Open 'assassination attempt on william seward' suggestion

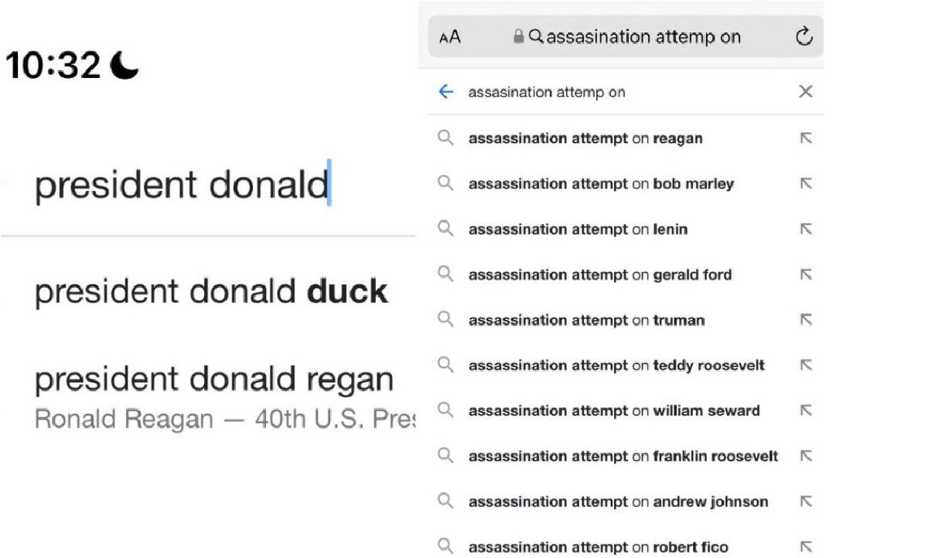[614, 411]
